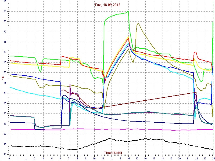
Task: Click hour 18 on the time axis
Action: pyautogui.click(x=163, y=158)
